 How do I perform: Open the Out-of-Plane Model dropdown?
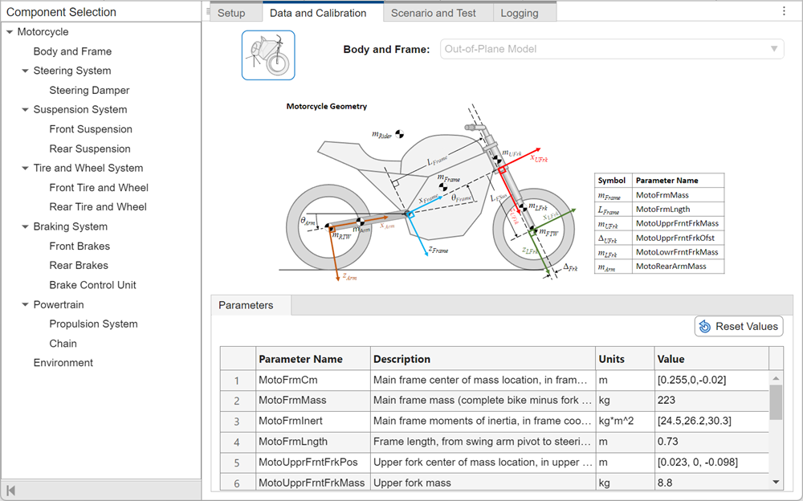pyautogui.click(x=773, y=48)
